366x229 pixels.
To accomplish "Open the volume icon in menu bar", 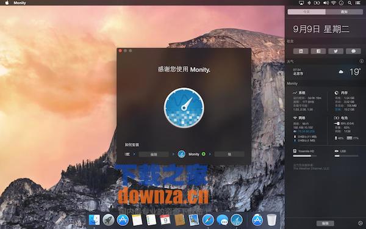I will point(325,3).
